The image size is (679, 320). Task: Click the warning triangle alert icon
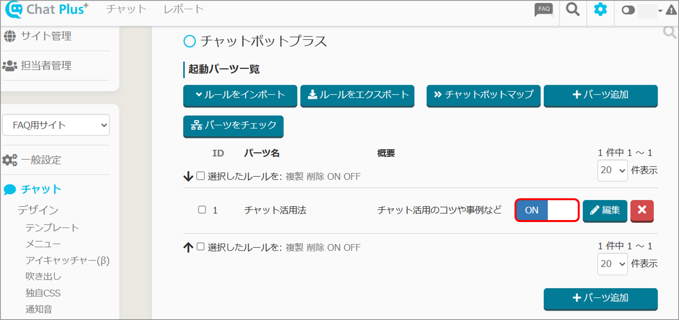pyautogui.click(x=671, y=10)
